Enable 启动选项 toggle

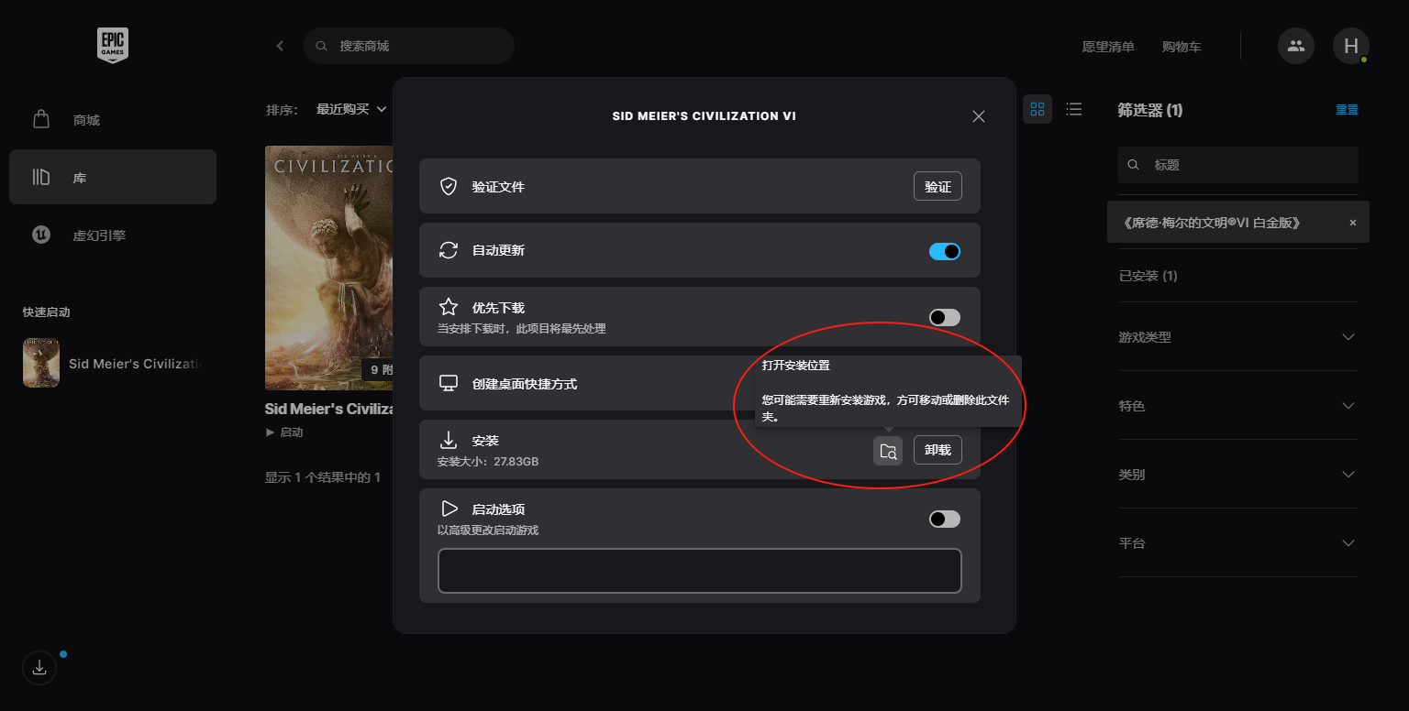point(945,519)
